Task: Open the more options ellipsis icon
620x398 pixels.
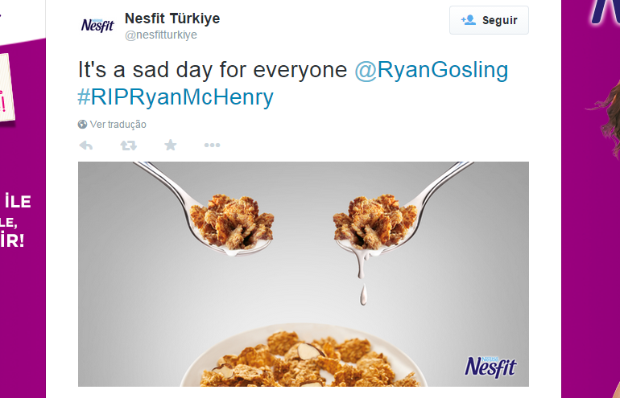Action: (x=212, y=146)
